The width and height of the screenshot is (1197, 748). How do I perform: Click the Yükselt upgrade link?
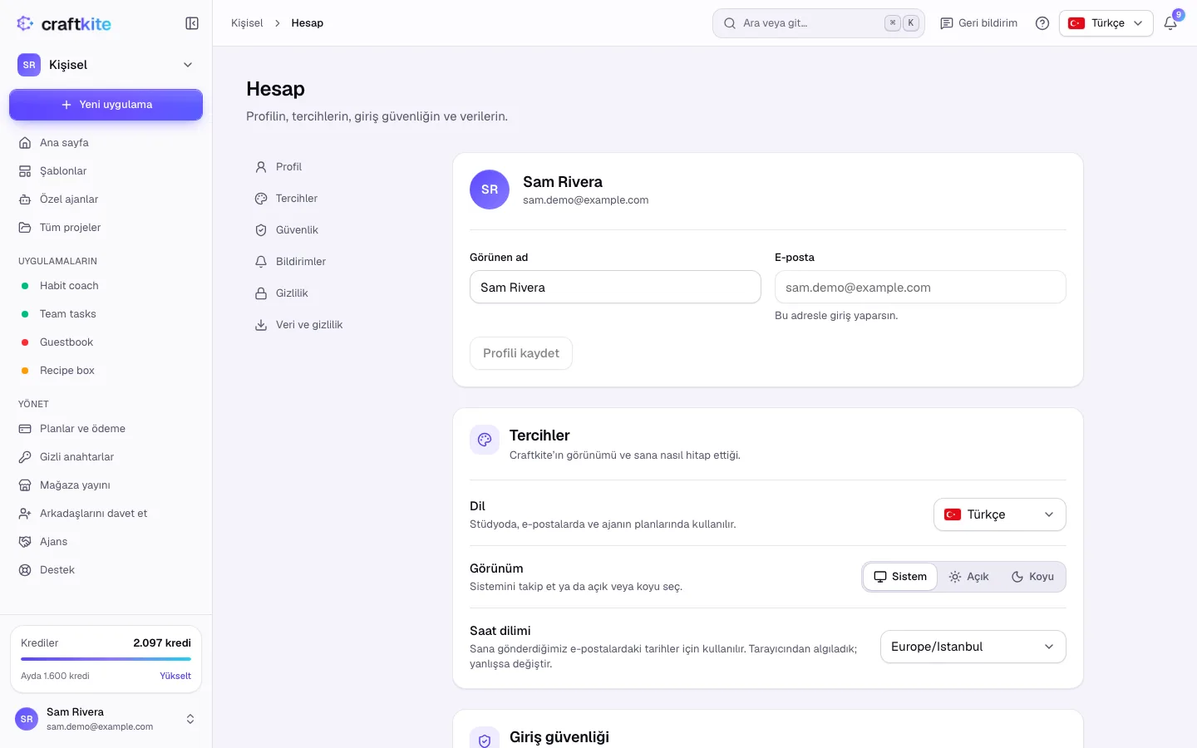coord(175,676)
